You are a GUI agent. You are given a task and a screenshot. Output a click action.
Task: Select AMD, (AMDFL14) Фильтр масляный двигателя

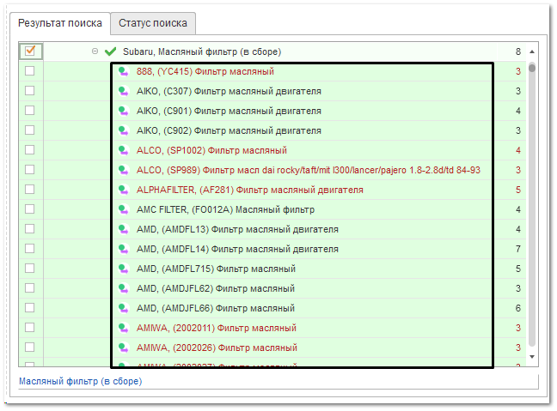pyautogui.click(x=237, y=249)
